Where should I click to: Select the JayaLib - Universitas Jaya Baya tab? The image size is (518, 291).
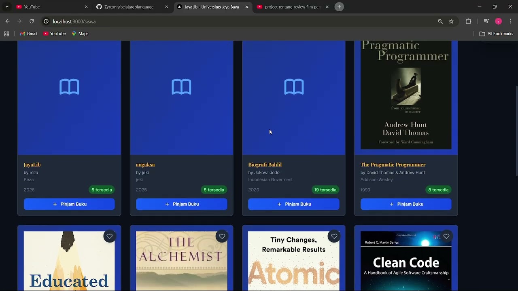(x=212, y=7)
